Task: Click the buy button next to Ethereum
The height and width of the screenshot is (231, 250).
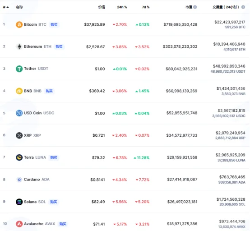Action: 59,46
